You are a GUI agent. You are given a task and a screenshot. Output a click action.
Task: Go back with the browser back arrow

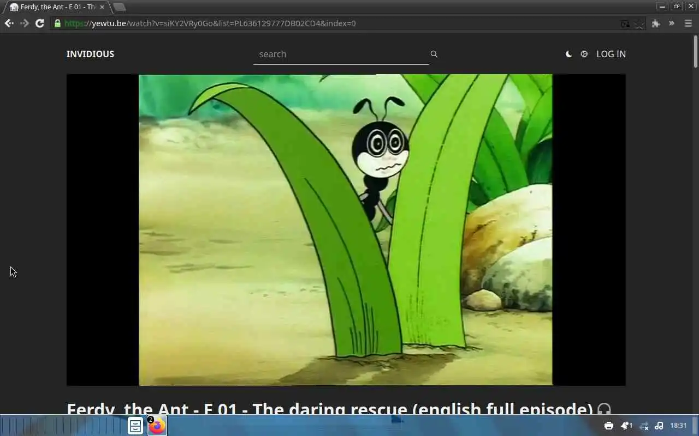point(9,23)
